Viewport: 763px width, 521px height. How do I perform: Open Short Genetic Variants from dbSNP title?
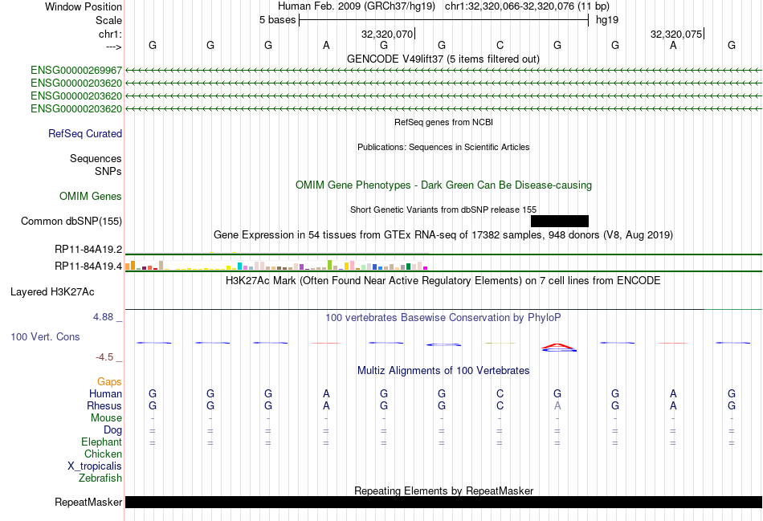[x=443, y=210]
